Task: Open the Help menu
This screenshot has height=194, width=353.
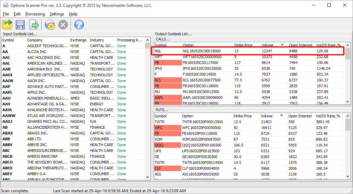Action: tap(73, 14)
